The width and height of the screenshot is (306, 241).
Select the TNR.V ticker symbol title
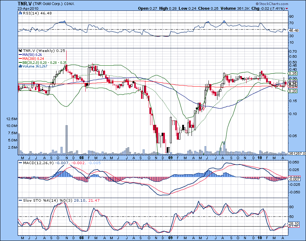(24, 4)
